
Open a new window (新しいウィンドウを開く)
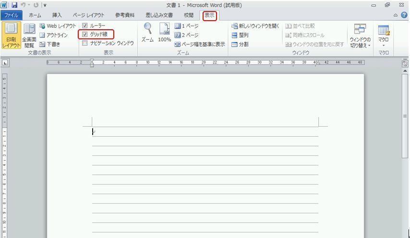(x=255, y=26)
